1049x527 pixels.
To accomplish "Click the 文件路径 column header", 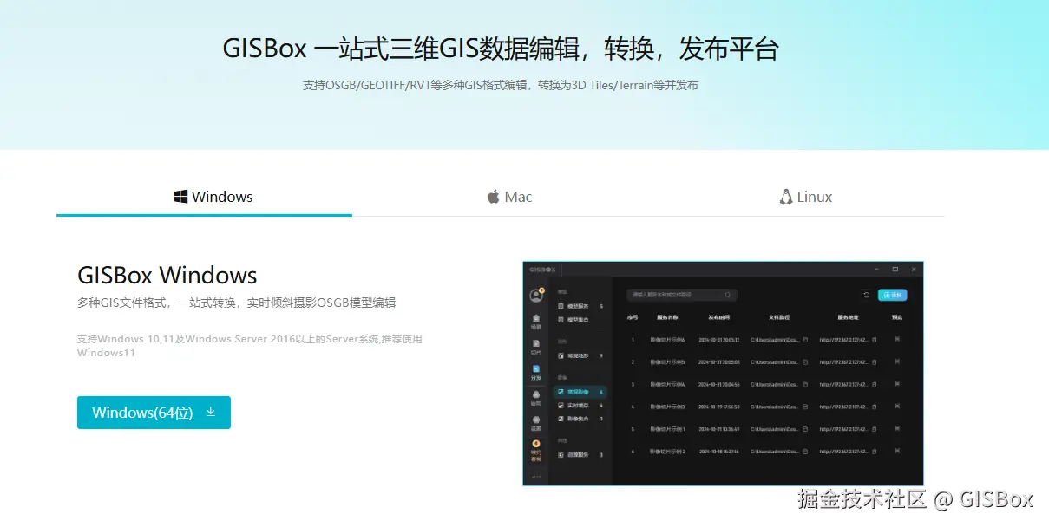I will [x=779, y=317].
